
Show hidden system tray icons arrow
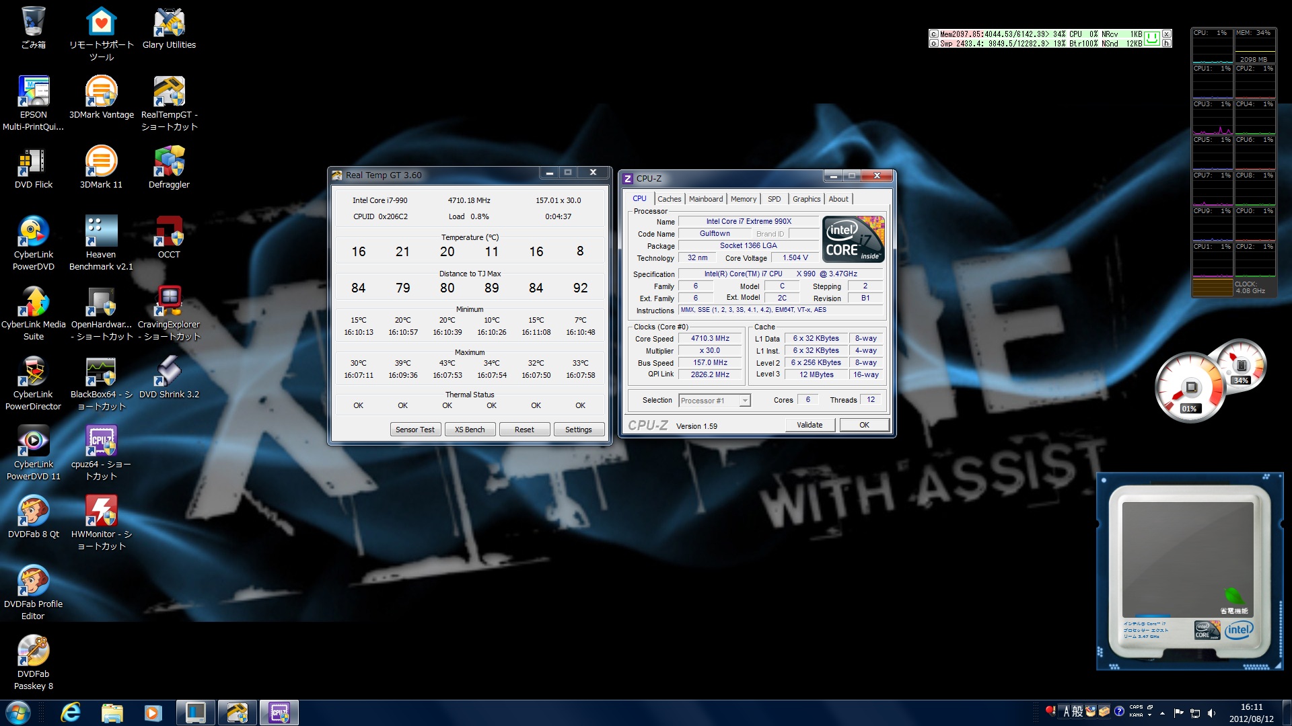coord(1162,713)
